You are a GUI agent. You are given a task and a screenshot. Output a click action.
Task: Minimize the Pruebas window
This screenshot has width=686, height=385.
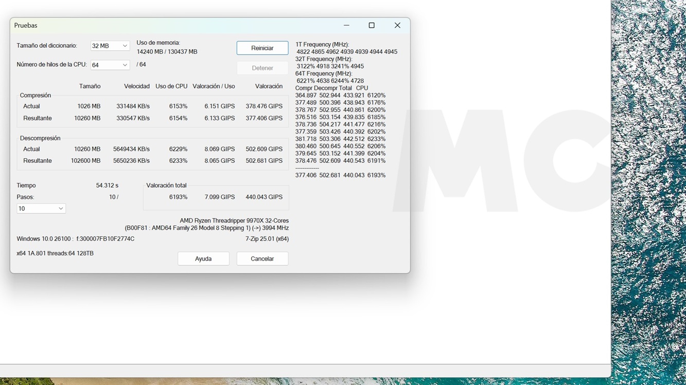[x=346, y=25]
